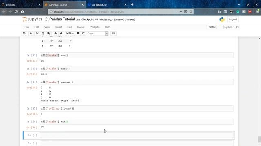The image size is (261, 146).
Task: Go to the browser home page
Action: click(x=22, y=12)
